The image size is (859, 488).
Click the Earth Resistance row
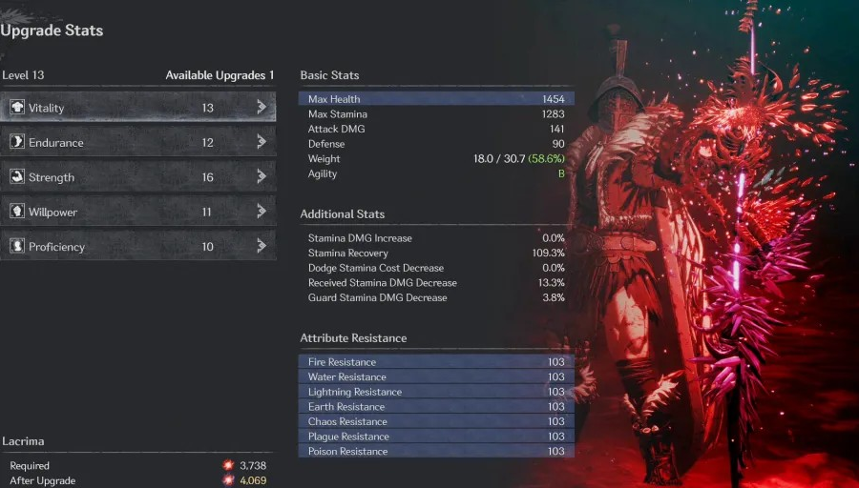tap(436, 406)
